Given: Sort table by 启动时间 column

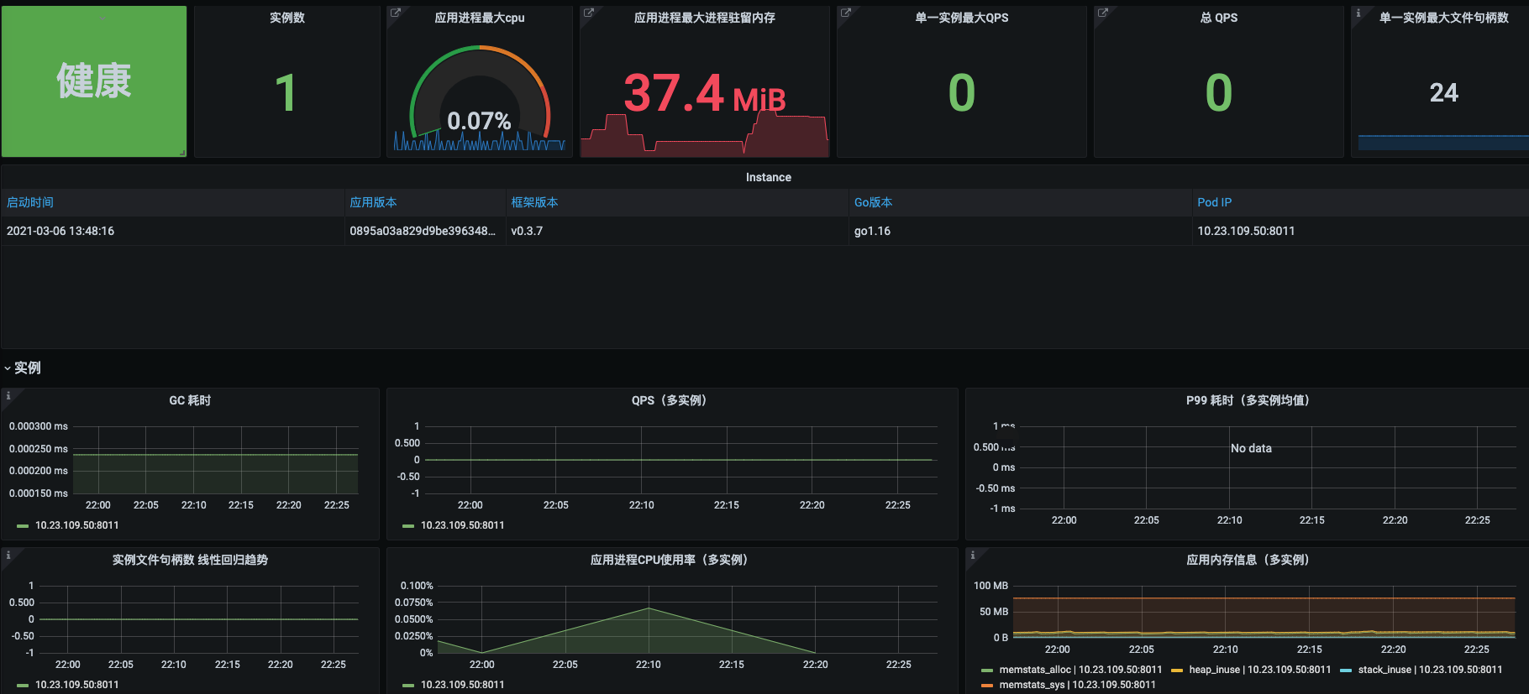Looking at the screenshot, I should click(x=30, y=202).
